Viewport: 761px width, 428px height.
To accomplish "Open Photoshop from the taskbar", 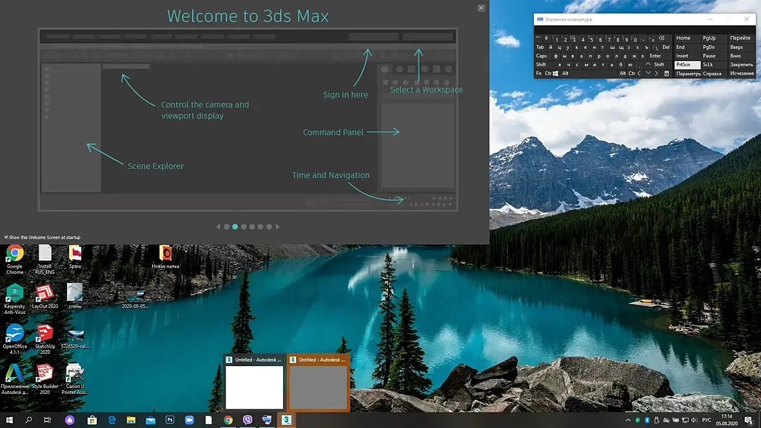I will pos(170,420).
